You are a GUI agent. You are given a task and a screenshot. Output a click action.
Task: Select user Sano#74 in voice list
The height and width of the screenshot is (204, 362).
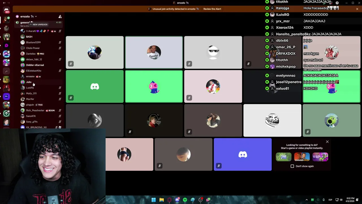[31, 116]
